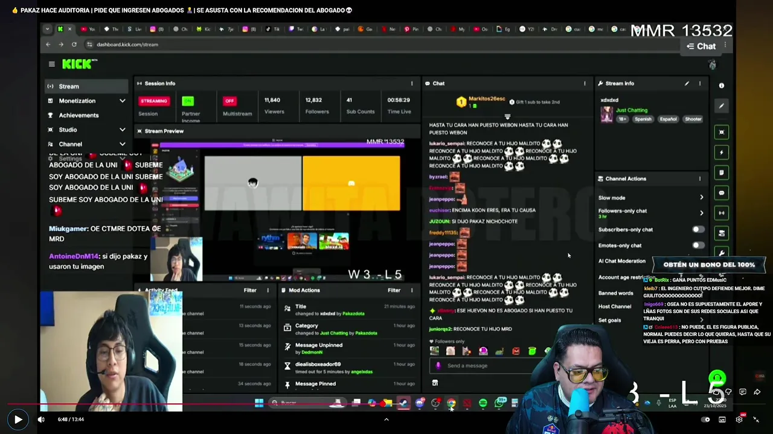Image resolution: width=773 pixels, height=434 pixels.
Task: Open Channel Actions panel options menu
Action: pyautogui.click(x=700, y=179)
